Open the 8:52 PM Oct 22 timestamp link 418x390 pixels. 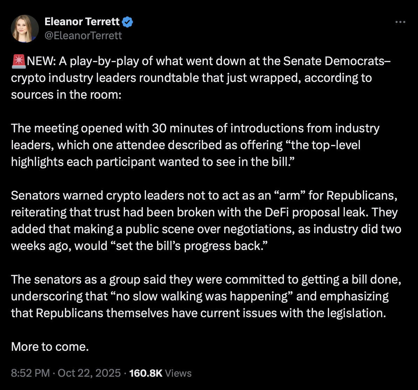[x=65, y=373]
